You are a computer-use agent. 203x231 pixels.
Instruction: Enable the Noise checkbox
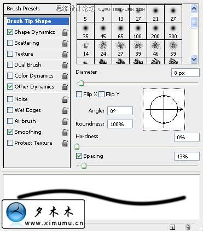coord(10,99)
